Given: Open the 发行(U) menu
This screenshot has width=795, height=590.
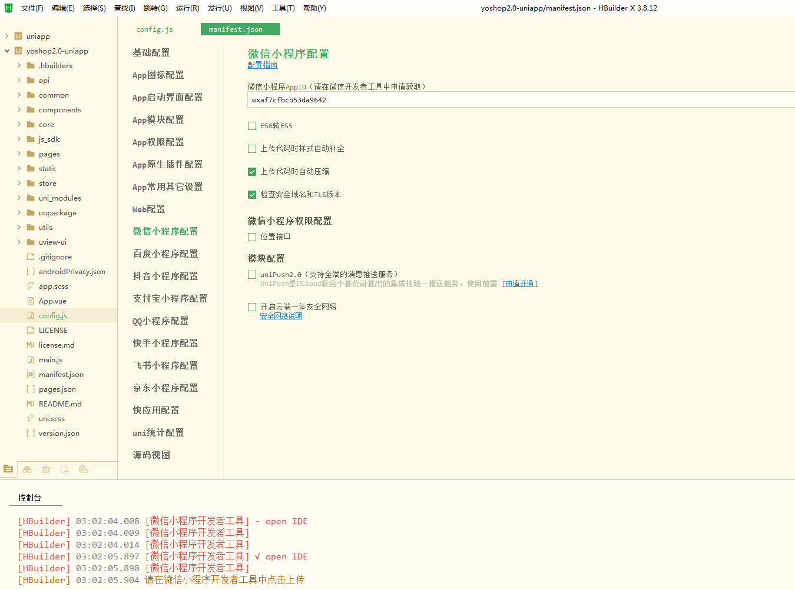Looking at the screenshot, I should click(x=220, y=8).
